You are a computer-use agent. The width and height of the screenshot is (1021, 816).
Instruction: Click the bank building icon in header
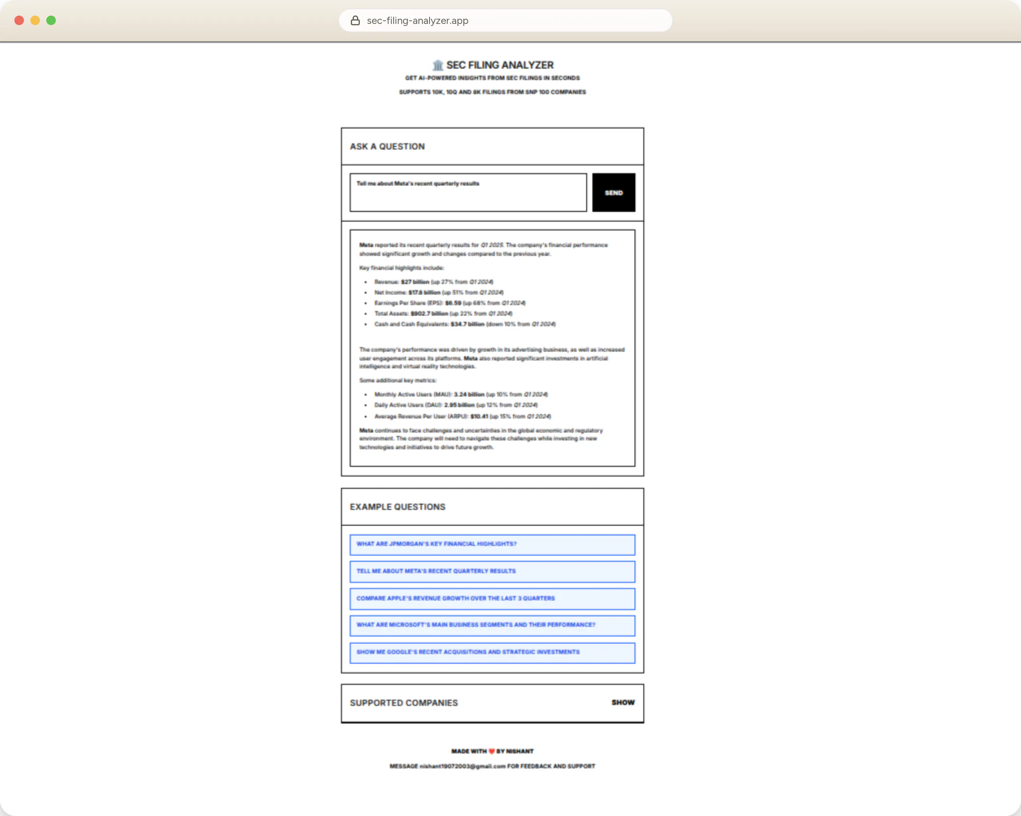438,65
